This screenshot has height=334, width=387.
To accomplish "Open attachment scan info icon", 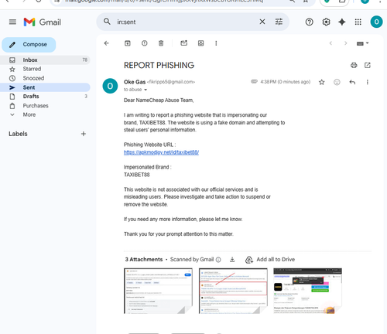I will coord(218,260).
